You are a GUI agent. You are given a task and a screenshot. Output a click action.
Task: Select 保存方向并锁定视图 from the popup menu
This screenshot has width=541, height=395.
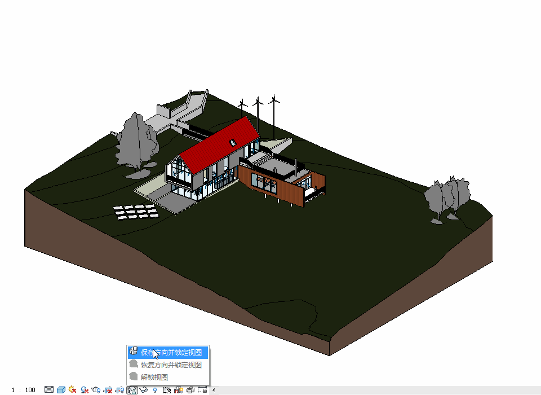pos(171,353)
